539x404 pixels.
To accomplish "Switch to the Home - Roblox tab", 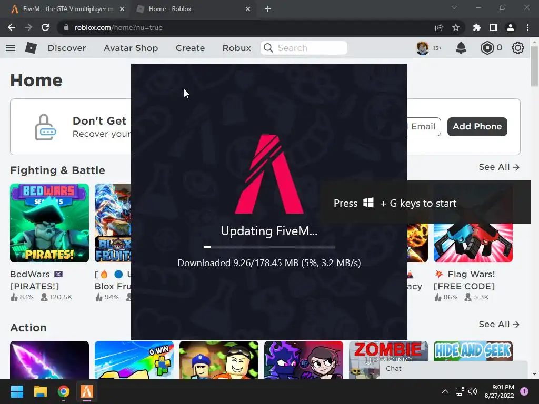I will coord(194,9).
